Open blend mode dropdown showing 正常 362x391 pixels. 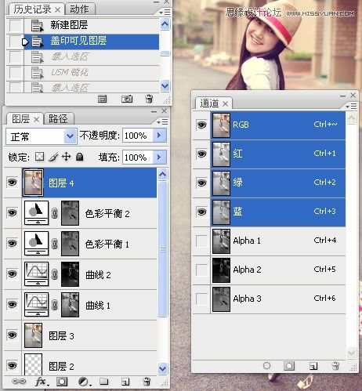click(41, 136)
